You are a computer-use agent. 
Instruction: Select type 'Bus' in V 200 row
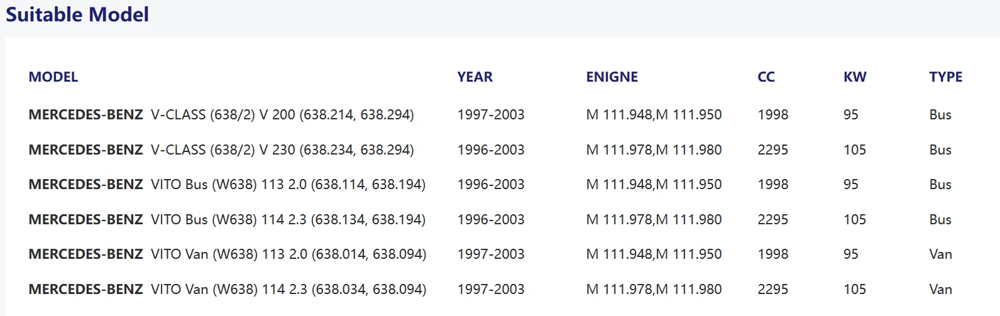point(940,115)
